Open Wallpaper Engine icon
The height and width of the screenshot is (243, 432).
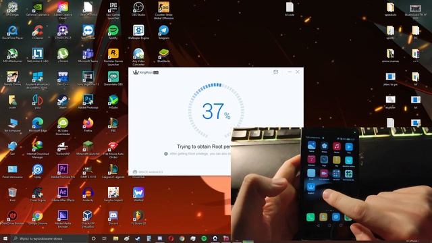(x=138, y=32)
